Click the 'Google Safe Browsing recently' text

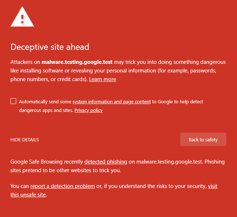tap(47, 162)
